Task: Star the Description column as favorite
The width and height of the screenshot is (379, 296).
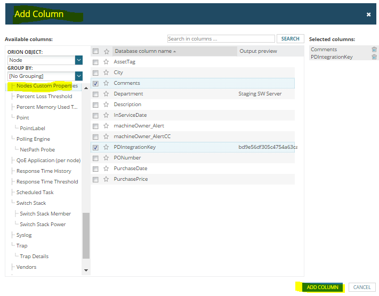Action: pos(106,105)
